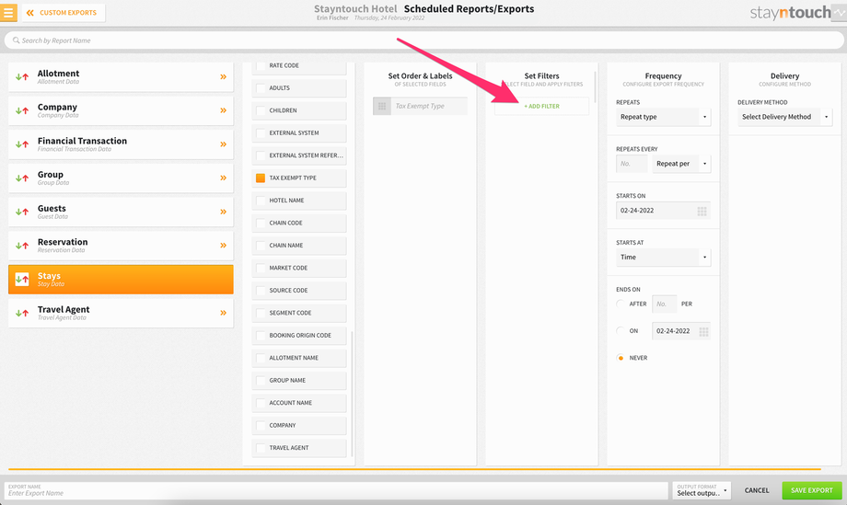This screenshot has width=847, height=505.
Task: Go back via Custom Exports button
Action: click(63, 12)
